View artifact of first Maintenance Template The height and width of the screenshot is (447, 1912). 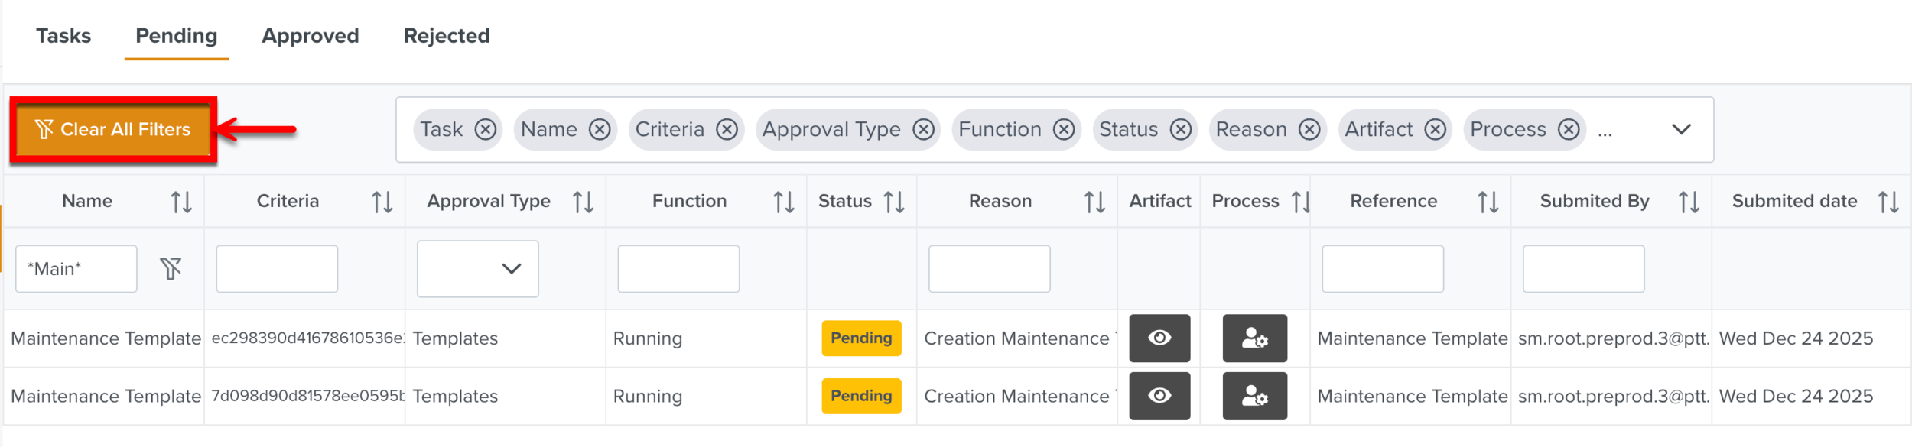coord(1159,338)
